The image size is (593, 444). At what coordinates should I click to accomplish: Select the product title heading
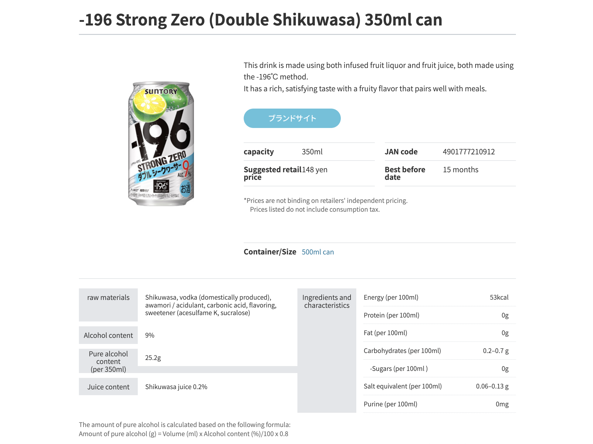pyautogui.click(x=260, y=20)
